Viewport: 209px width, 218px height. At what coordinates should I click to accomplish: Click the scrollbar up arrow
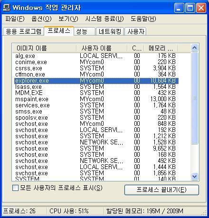point(195,48)
